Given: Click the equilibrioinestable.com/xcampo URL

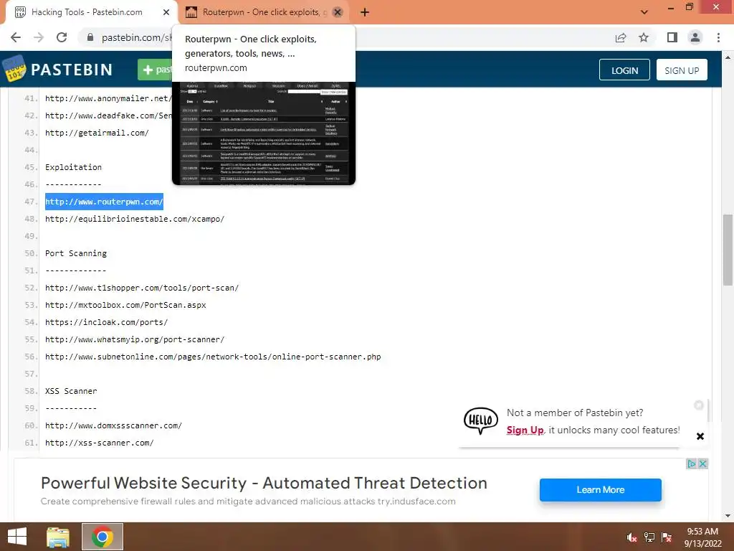Looking at the screenshot, I should [135, 219].
